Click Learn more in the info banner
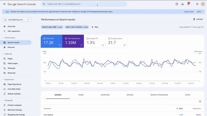207x116 pixels. [189, 12]
